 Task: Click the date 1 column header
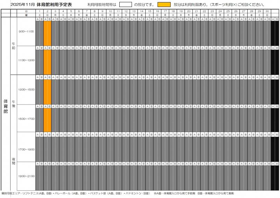click(x=40, y=12)
